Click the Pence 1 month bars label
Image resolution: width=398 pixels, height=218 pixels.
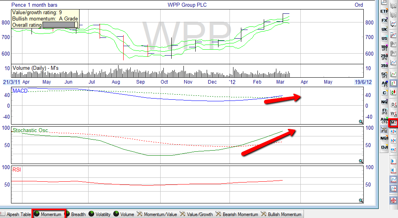click(x=34, y=5)
